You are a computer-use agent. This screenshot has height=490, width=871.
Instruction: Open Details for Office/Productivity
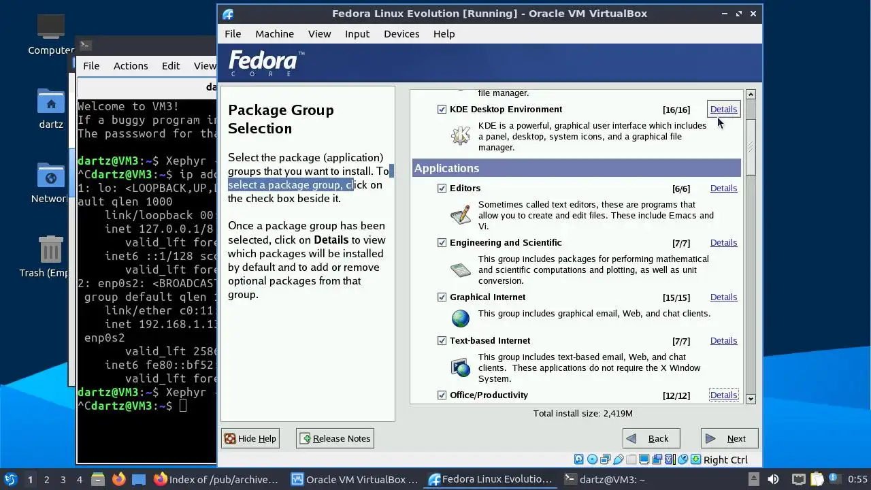point(723,395)
